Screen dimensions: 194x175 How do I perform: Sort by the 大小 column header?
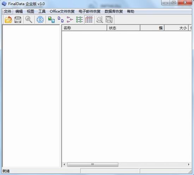click(x=176, y=28)
